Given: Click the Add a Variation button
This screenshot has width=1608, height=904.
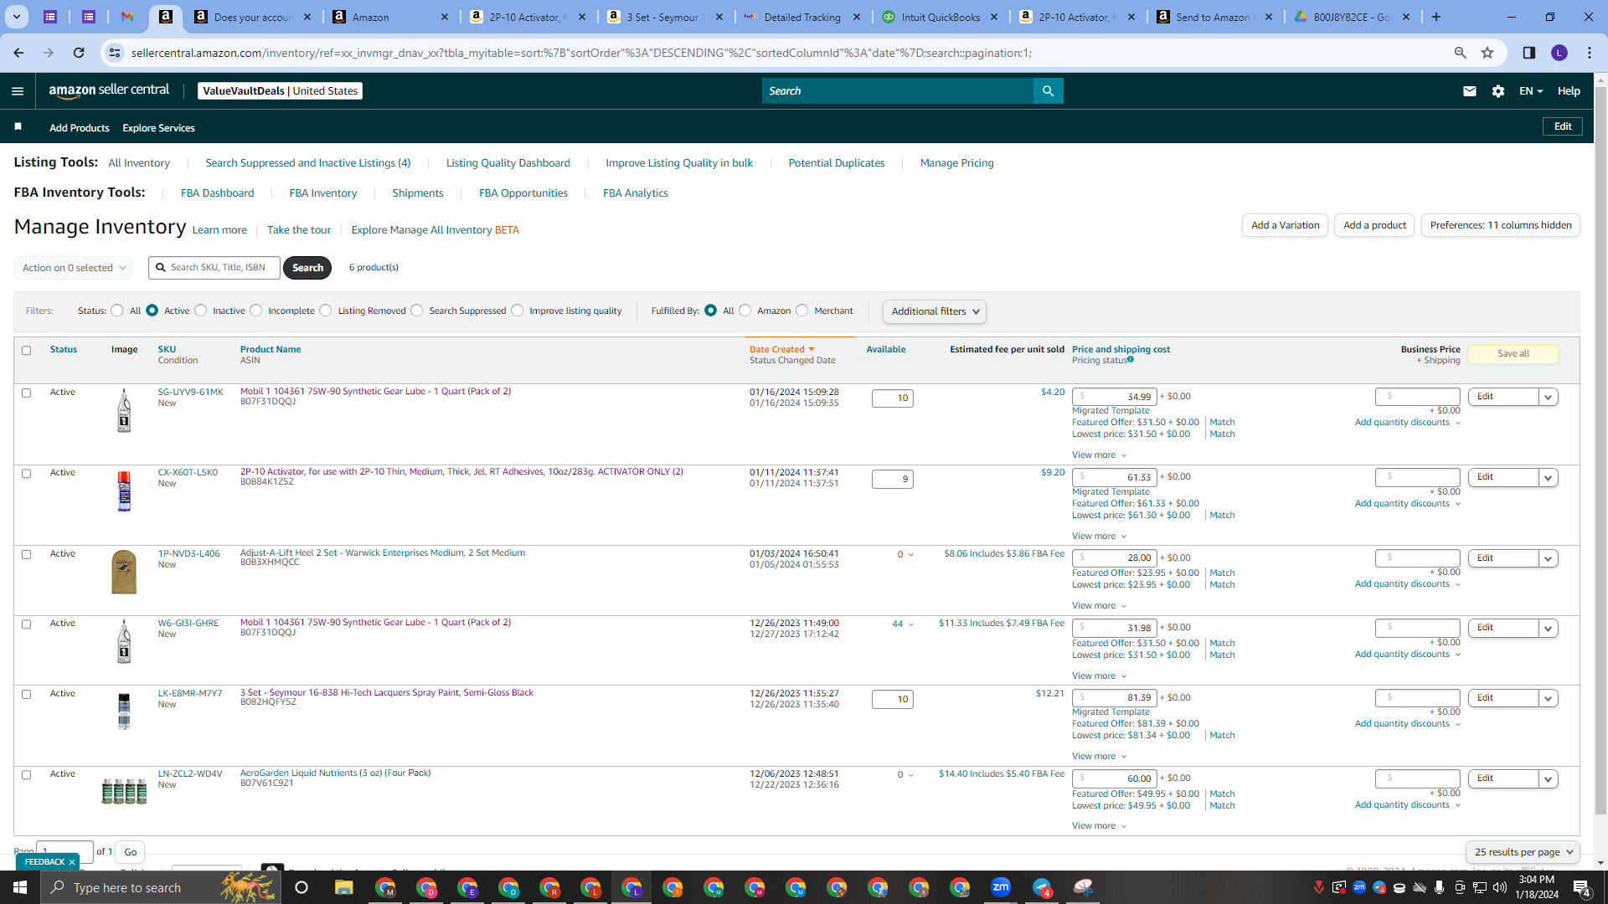Looking at the screenshot, I should click(x=1285, y=225).
